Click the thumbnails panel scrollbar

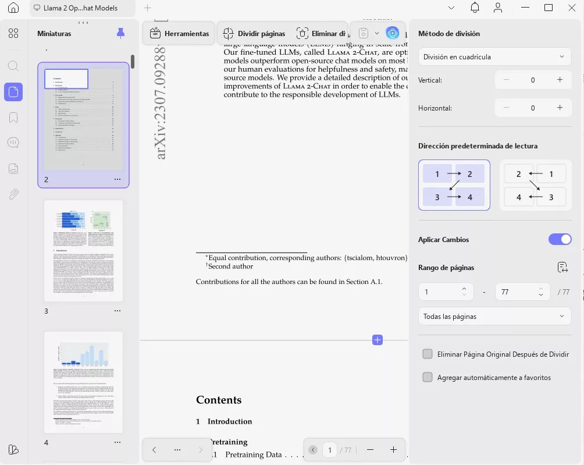pyautogui.click(x=133, y=62)
